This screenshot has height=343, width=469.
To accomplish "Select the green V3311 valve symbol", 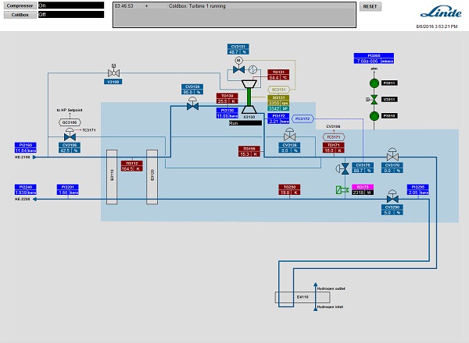I will tap(374, 99).
